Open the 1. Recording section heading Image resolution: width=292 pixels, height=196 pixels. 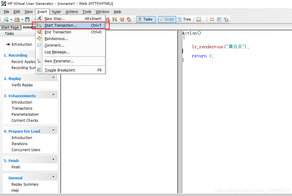coord(15,55)
